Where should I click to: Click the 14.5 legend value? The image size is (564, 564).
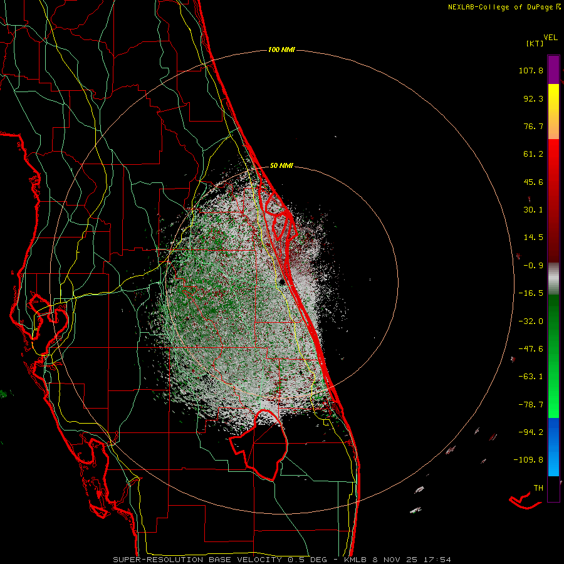click(533, 238)
